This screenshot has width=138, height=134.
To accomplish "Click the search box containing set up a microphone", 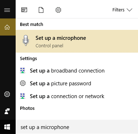I will click(77, 127).
